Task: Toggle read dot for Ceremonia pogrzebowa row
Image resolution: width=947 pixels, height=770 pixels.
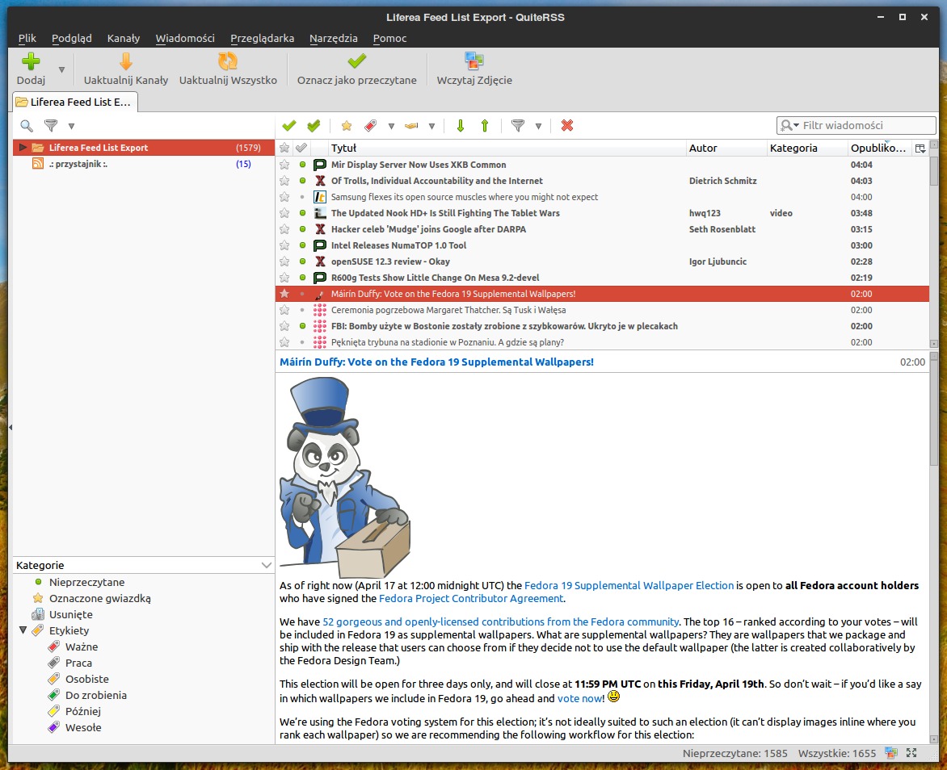Action: pyautogui.click(x=302, y=310)
